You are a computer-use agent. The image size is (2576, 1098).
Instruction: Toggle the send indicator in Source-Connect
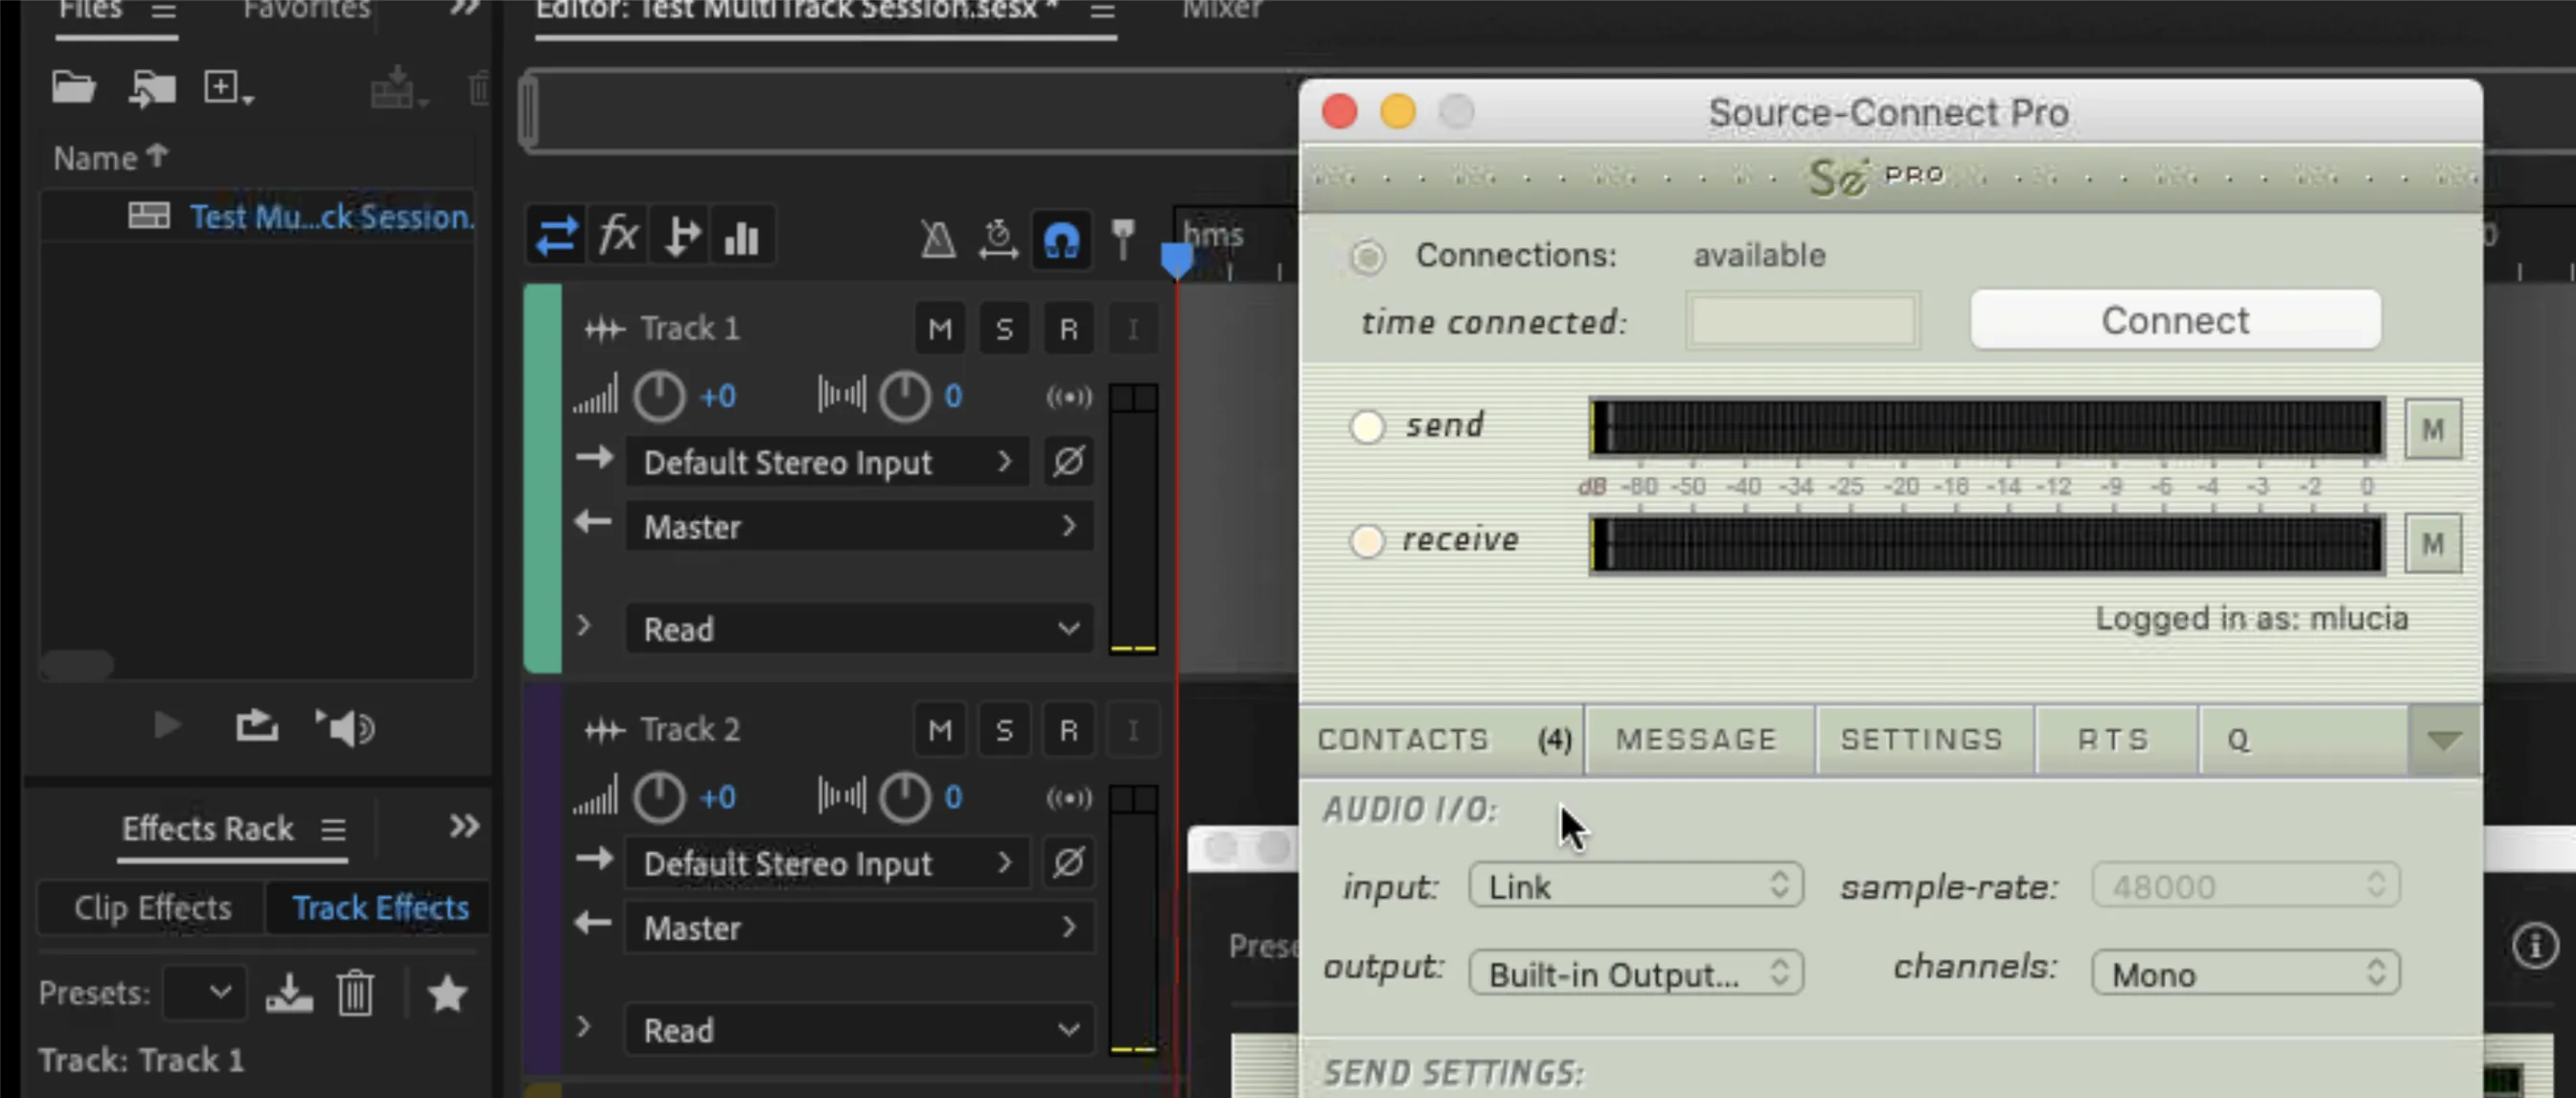(x=1367, y=426)
